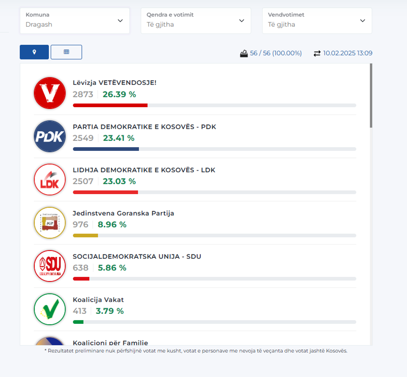
Task: Click the PDK party logo
Action: (49, 136)
